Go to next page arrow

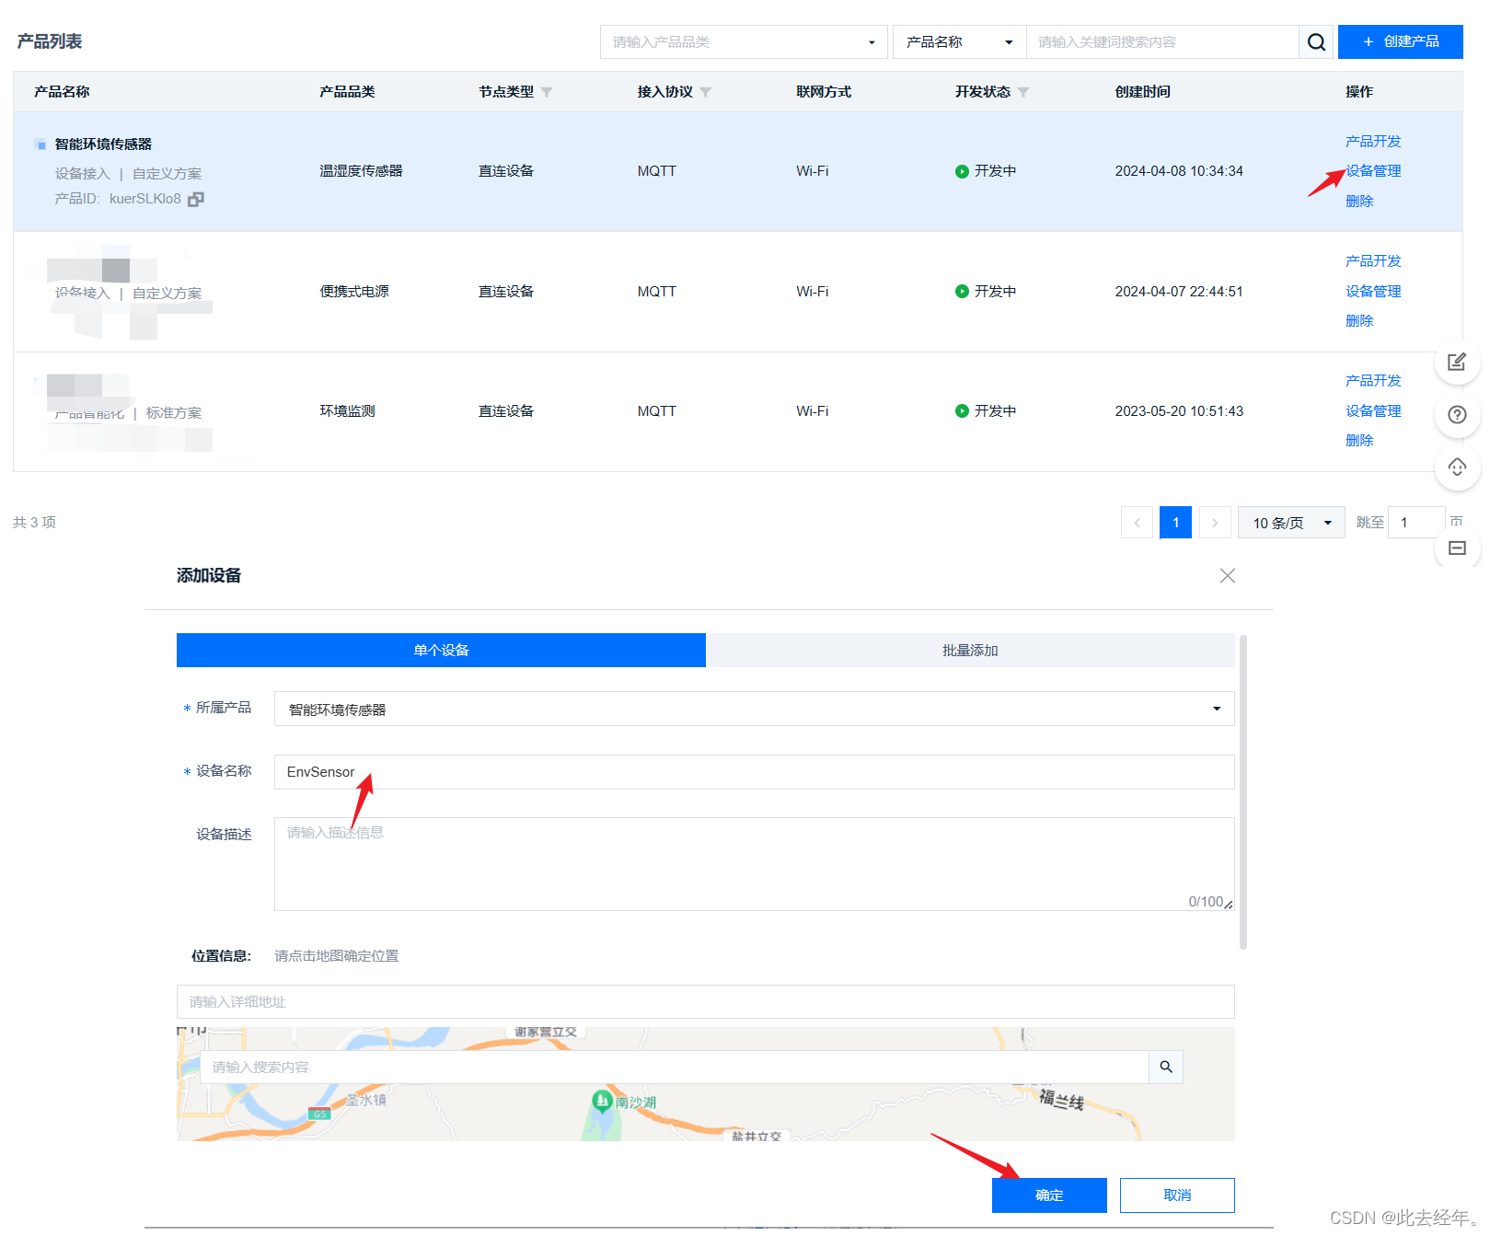coord(1215,523)
